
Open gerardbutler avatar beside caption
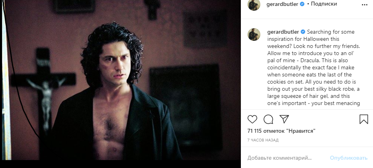pos(254,34)
